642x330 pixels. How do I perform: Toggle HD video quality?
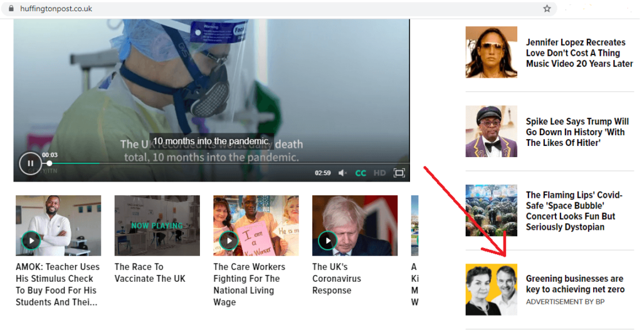click(x=379, y=173)
